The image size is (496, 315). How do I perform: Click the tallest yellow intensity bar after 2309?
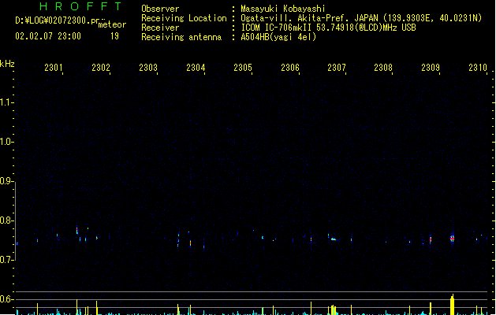click(x=453, y=304)
